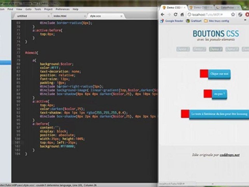Click the Demo 3 button on the page
The image size is (249, 187).
[x=216, y=49]
